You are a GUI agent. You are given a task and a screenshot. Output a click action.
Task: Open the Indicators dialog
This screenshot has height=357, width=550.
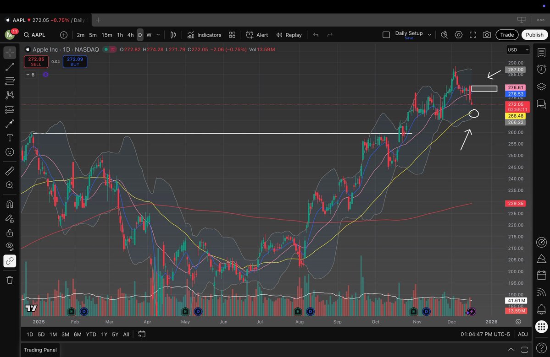coord(204,35)
